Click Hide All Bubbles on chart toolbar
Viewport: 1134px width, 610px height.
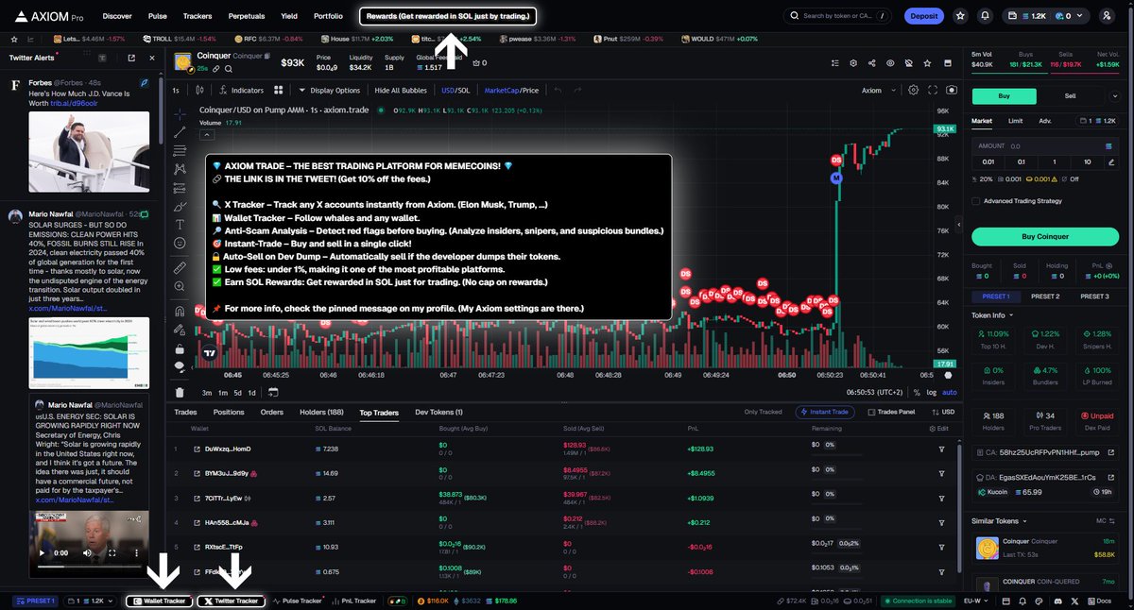click(x=400, y=91)
